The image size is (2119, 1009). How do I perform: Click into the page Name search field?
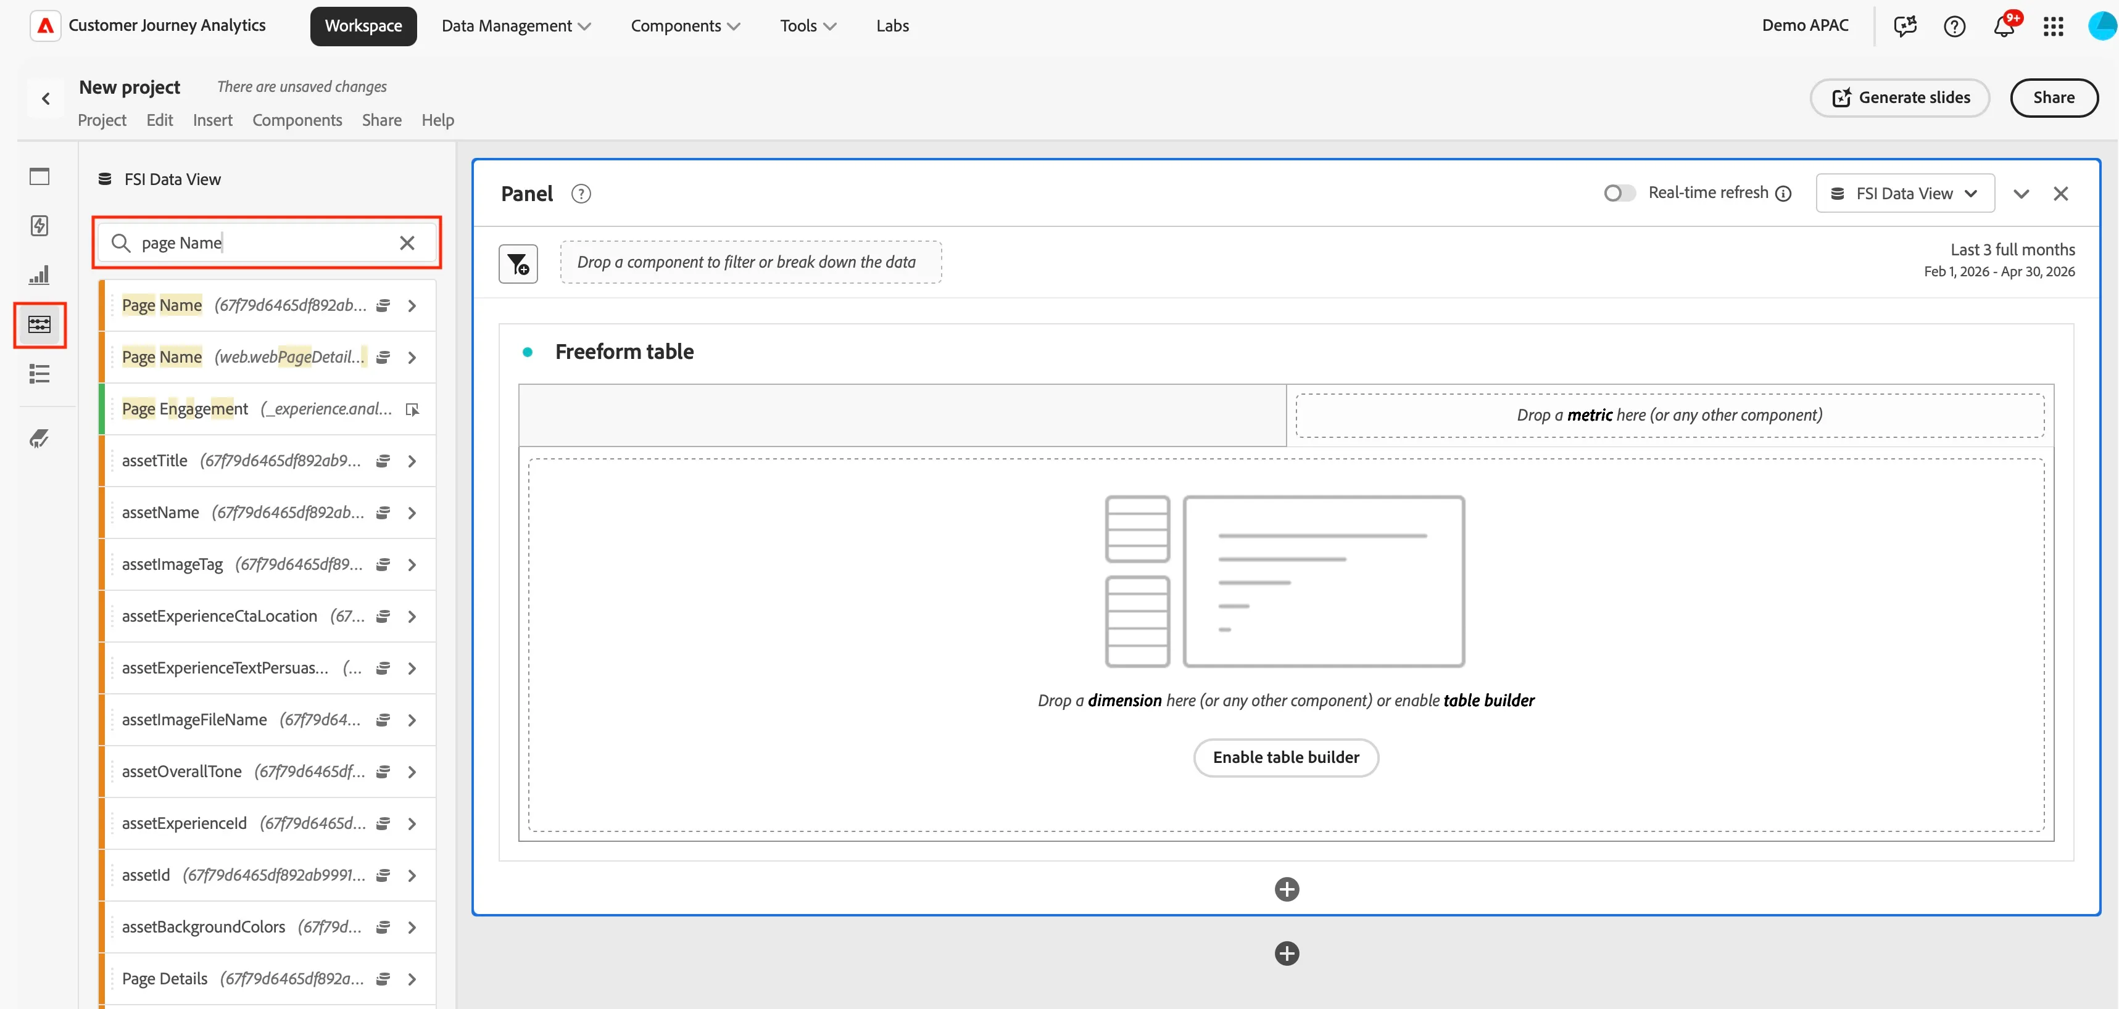[x=267, y=242]
